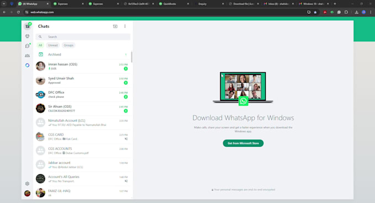Open the Jabbar account chat
Image resolution: width=375 pixels, height=203 pixels.
(83, 165)
